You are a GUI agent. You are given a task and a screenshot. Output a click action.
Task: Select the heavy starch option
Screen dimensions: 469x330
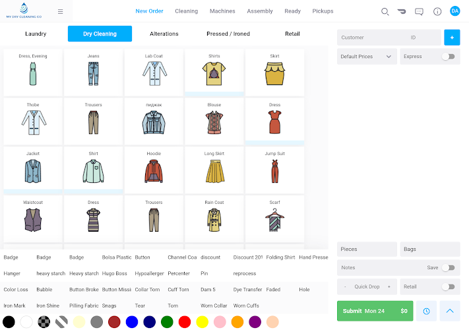51,273
